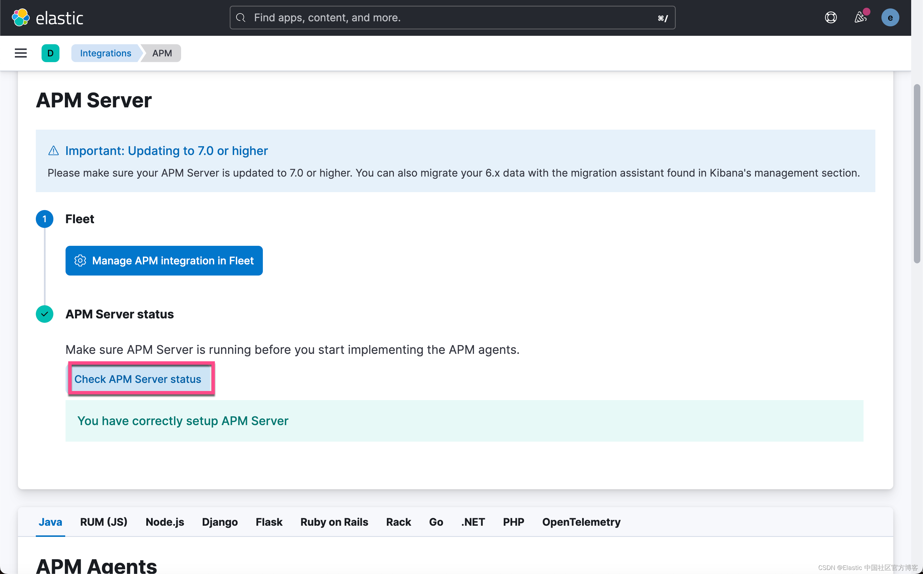Image resolution: width=923 pixels, height=574 pixels.
Task: Select the Java tab
Action: [x=50, y=522]
